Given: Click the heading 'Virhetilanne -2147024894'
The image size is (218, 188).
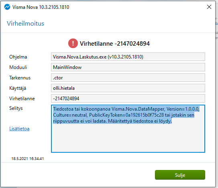Looking at the screenshot, I should (x=115, y=44).
